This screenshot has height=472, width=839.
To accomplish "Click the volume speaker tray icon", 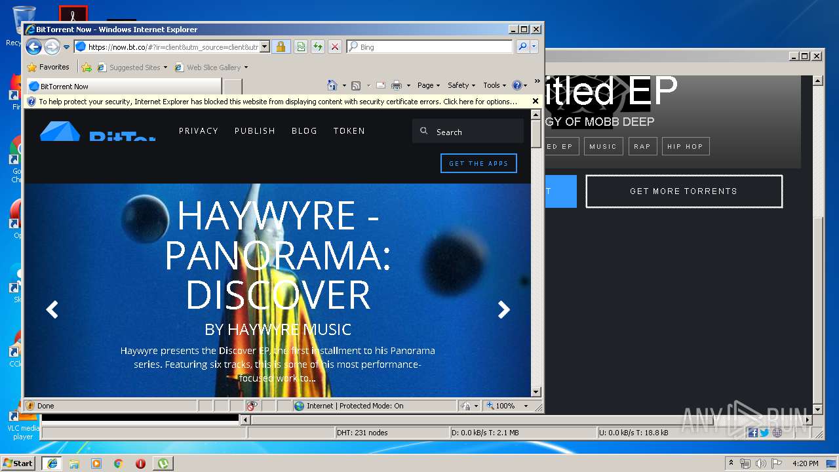I will (x=760, y=463).
